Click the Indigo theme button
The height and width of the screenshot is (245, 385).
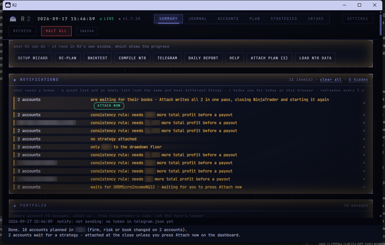(87, 31)
